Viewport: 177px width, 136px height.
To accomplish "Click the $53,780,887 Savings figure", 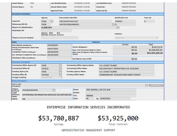I will point(59,118).
